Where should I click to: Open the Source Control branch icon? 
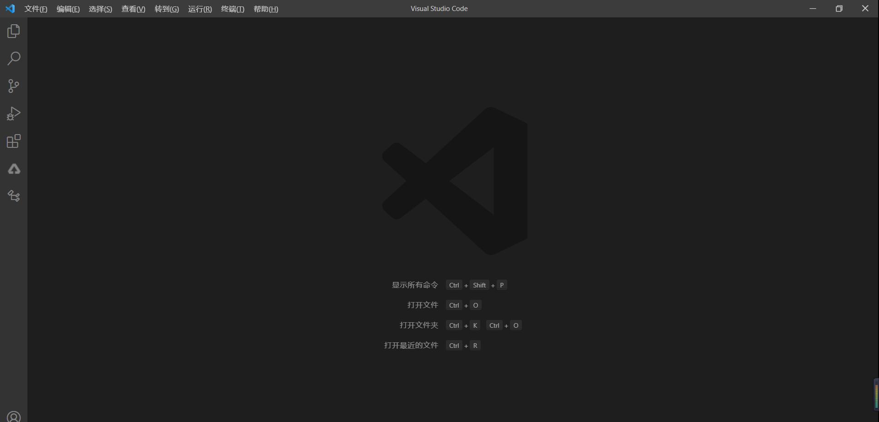click(x=14, y=86)
